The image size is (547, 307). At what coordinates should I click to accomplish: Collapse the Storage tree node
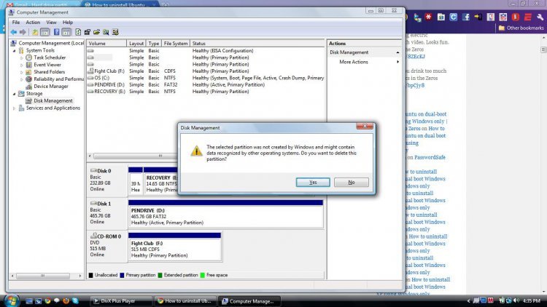15,94
